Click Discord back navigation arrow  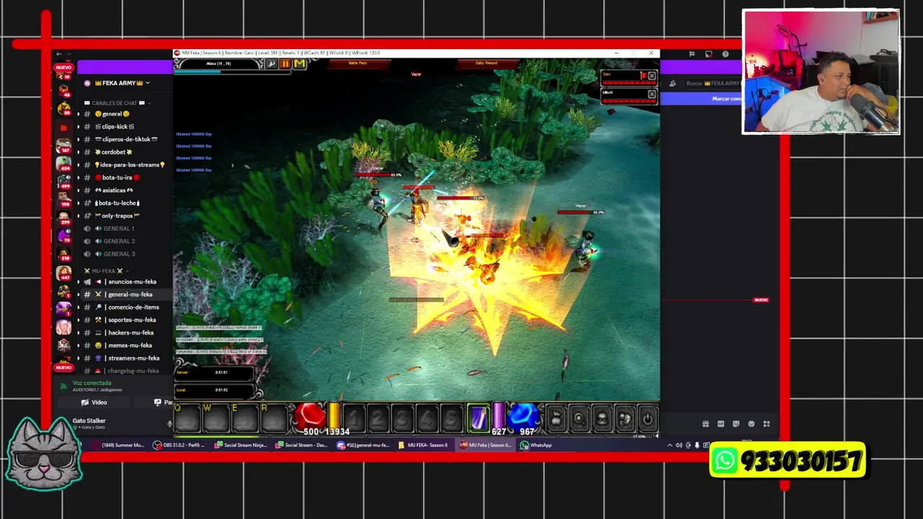coord(59,54)
